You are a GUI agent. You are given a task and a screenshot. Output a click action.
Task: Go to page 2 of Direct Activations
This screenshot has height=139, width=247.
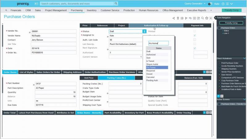222,96
